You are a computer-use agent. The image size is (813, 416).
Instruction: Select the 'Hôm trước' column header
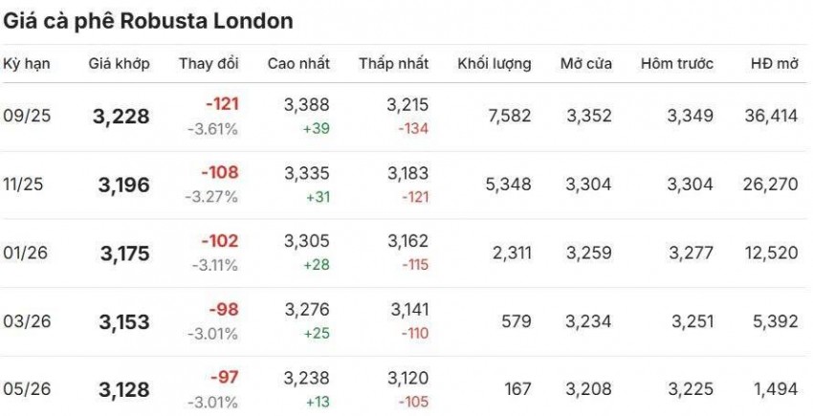coord(677,64)
